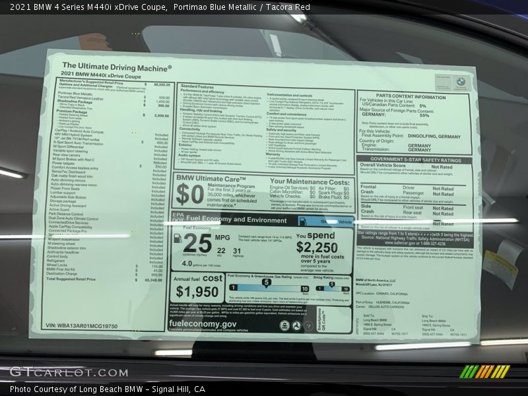
Task: Click the 'Standard Features' heading
Action: (197, 86)
